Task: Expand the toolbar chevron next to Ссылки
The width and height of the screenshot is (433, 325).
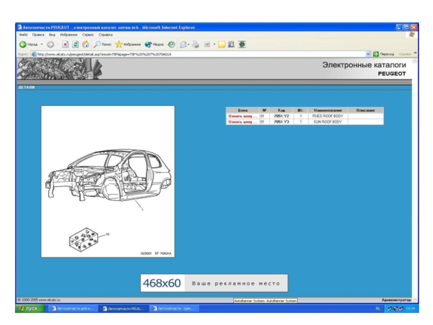Action: (x=415, y=53)
